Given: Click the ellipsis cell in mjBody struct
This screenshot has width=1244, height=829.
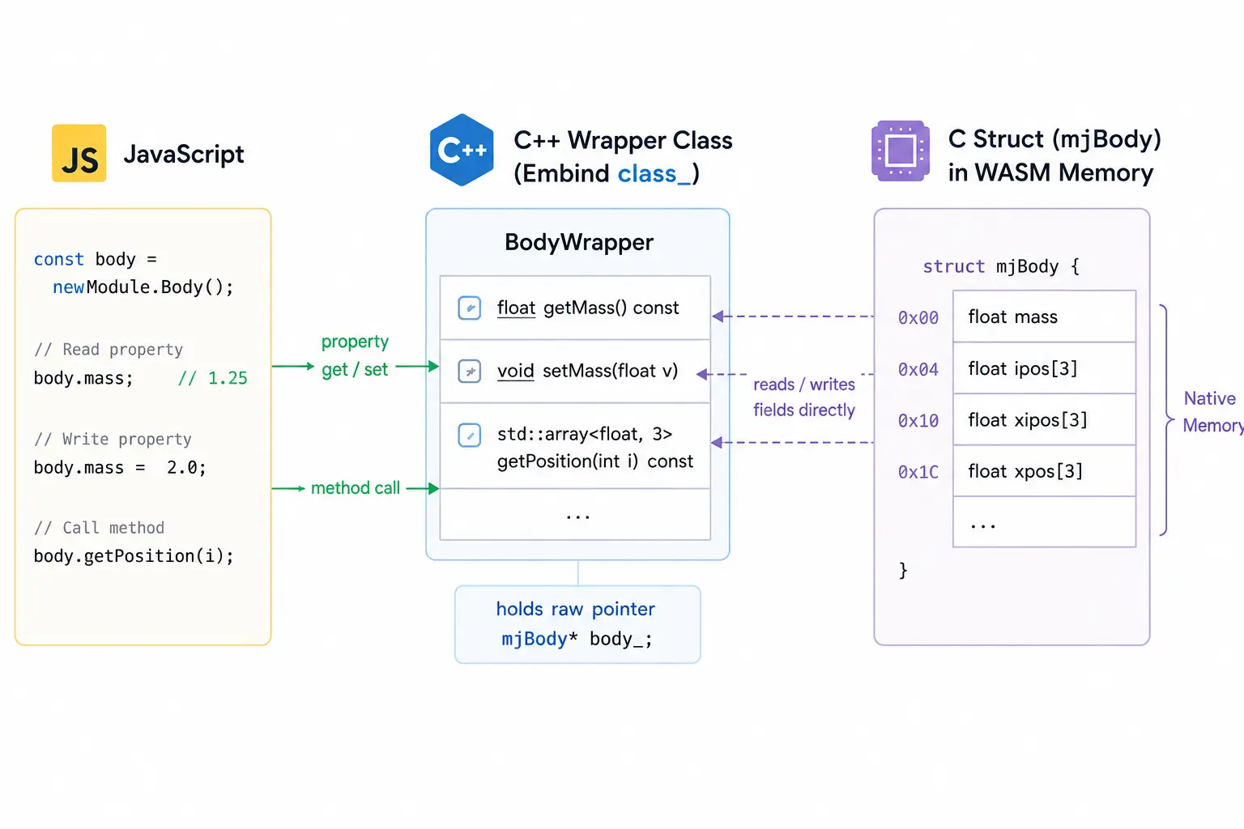Looking at the screenshot, I should (1044, 522).
